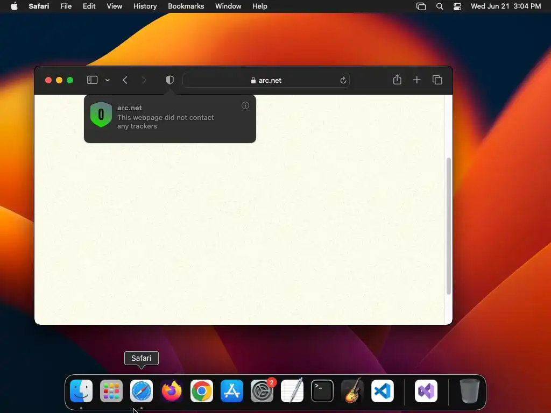Open the Help menu
This screenshot has height=413, width=551.
[260, 6]
